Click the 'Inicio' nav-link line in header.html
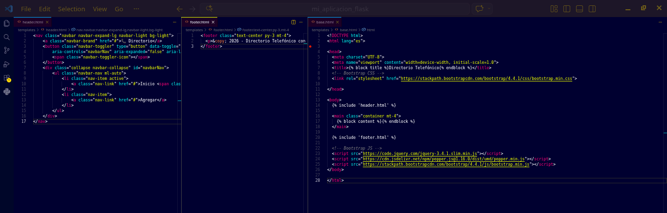 pos(126,84)
